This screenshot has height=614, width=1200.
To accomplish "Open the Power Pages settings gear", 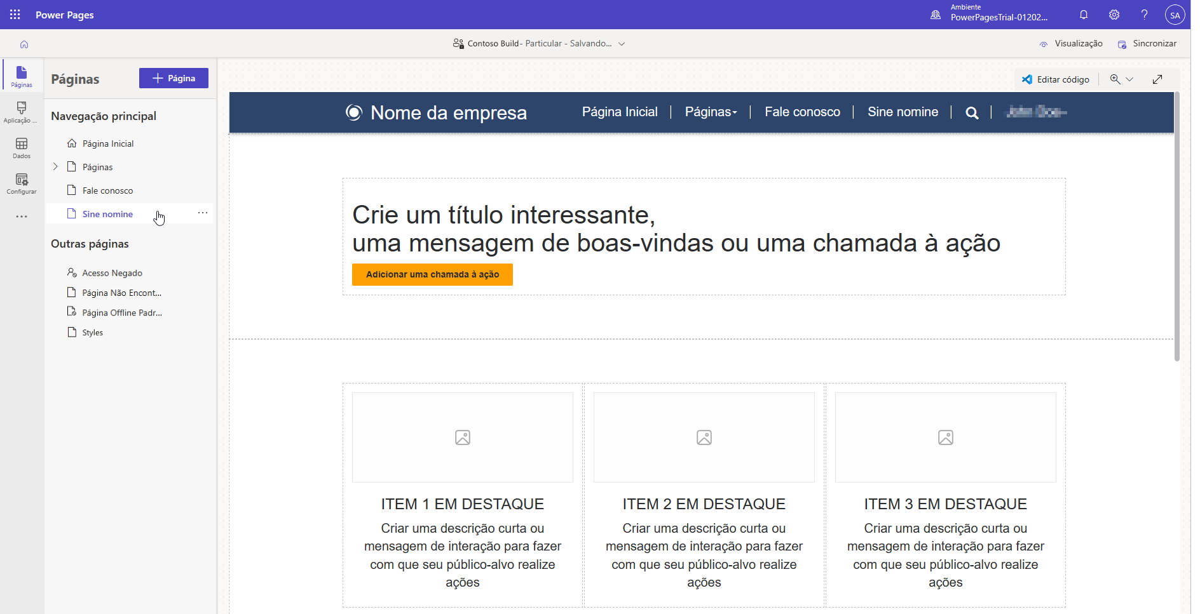I will click(x=1114, y=15).
